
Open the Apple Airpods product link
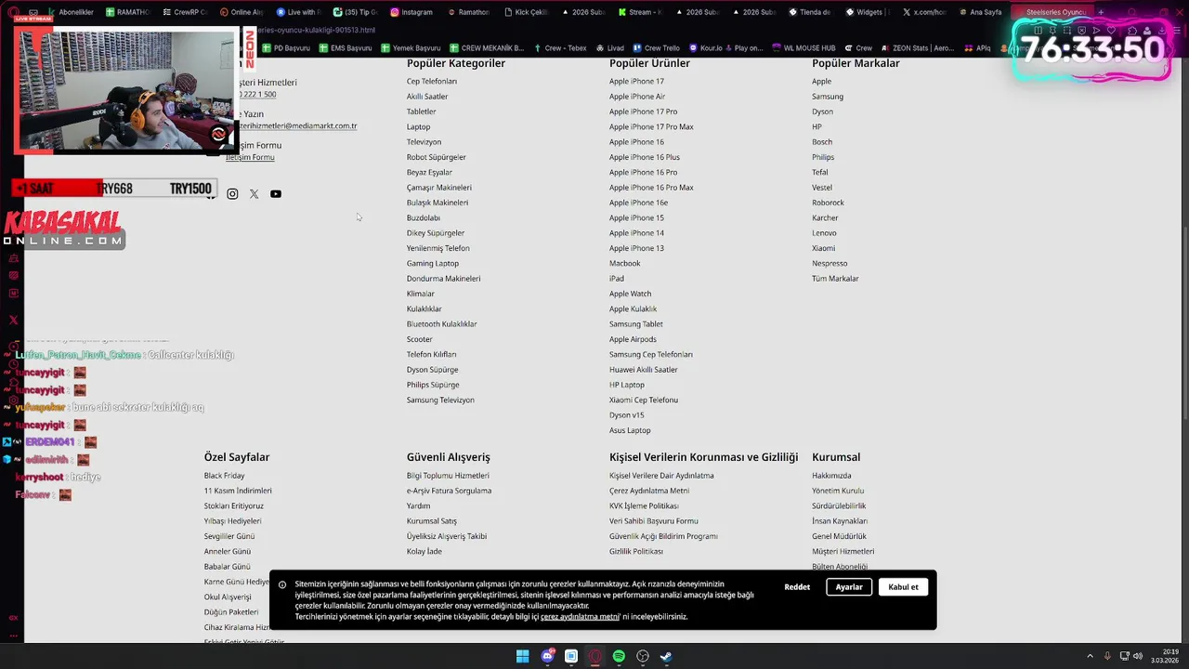tap(633, 340)
